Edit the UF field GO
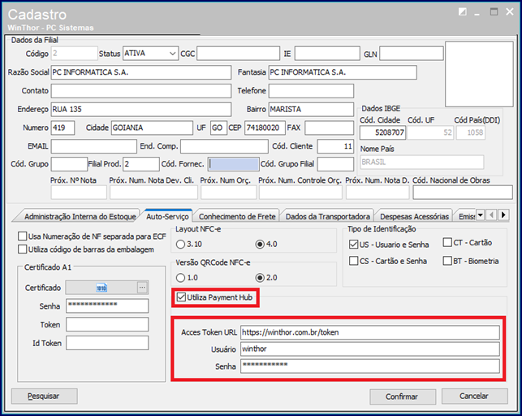 [x=218, y=128]
